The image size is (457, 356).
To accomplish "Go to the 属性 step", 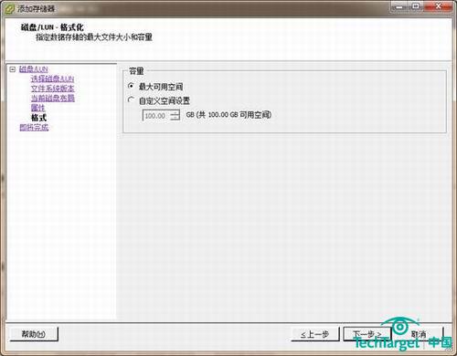I will click(37, 108).
